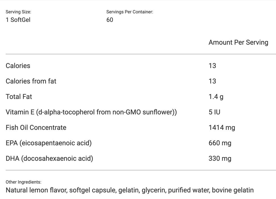Click the DHA (docosahexaenoic acid) label
This screenshot has height=199, width=276.
(49, 158)
